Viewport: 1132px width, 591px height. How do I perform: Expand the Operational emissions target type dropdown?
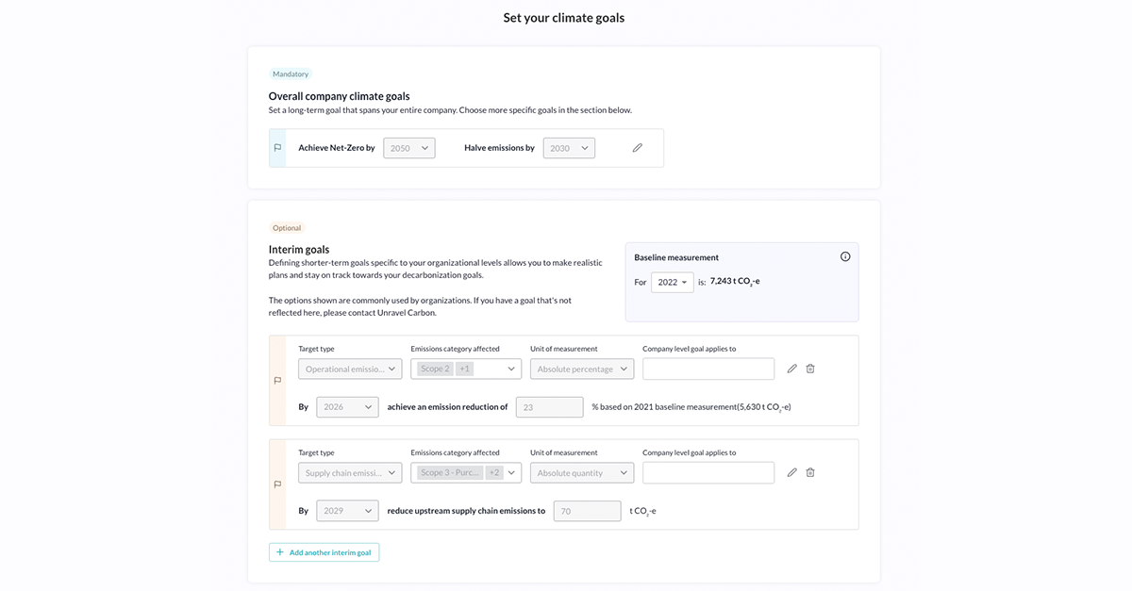pos(350,369)
